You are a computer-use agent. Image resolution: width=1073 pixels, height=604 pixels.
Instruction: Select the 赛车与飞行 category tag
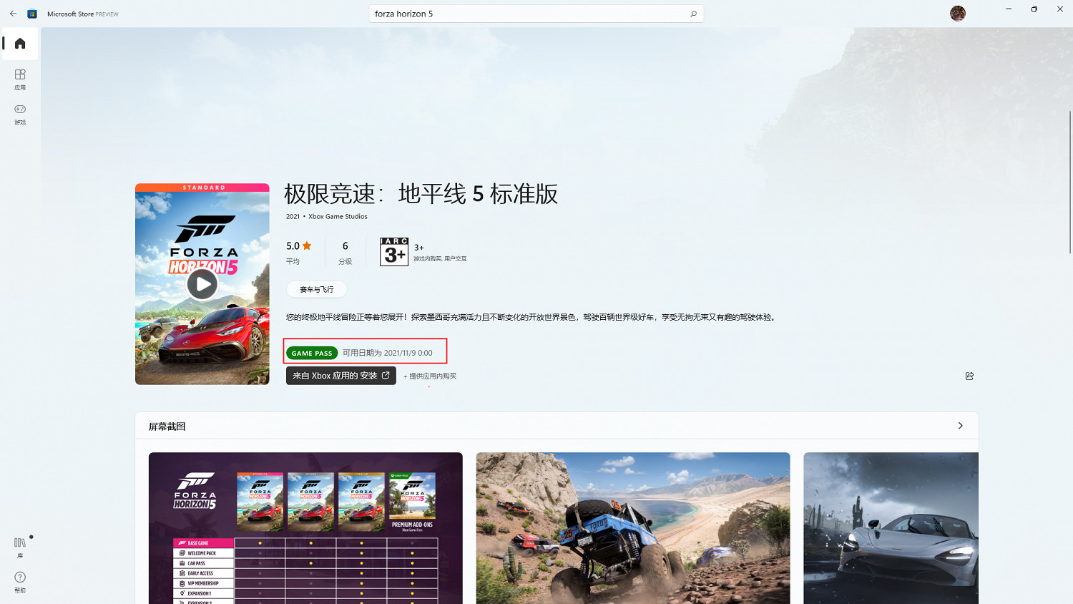point(316,289)
